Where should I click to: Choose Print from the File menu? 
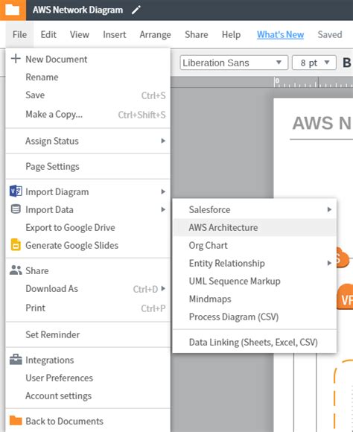(x=88, y=308)
